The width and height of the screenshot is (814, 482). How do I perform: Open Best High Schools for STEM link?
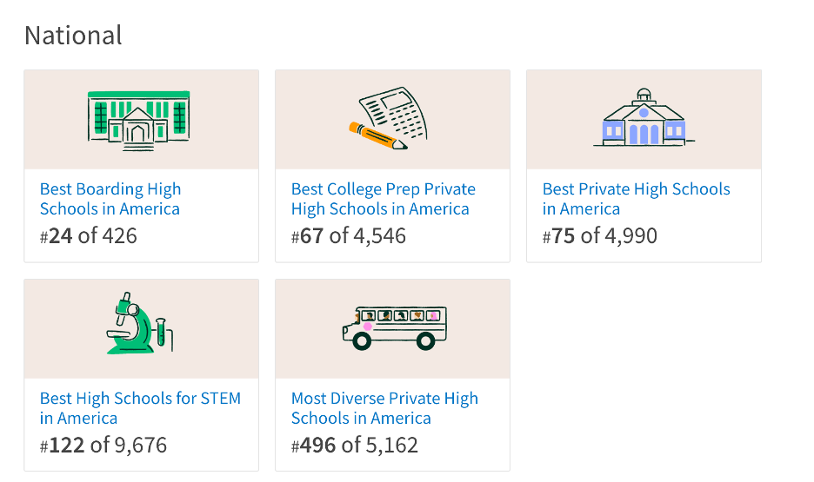[x=140, y=408]
